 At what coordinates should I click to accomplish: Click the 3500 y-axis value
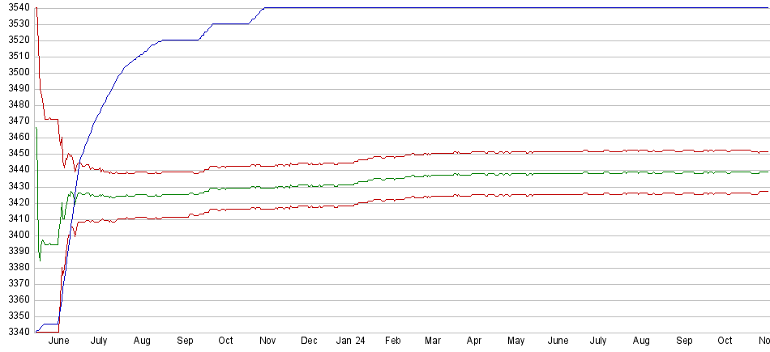click(x=15, y=72)
